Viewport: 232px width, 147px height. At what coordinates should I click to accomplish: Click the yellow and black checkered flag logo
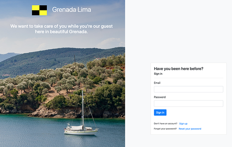tap(39, 10)
